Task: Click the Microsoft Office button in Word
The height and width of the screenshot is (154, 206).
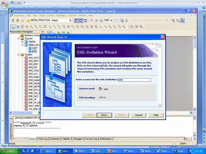Action: pos(4,4)
